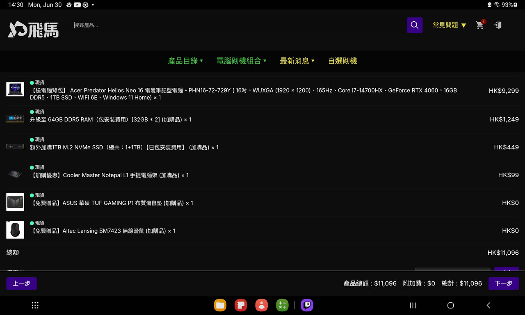Click the ASUS 華碩 TUF GAMING P1 text
This screenshot has width=525, height=315.
coord(112,203)
